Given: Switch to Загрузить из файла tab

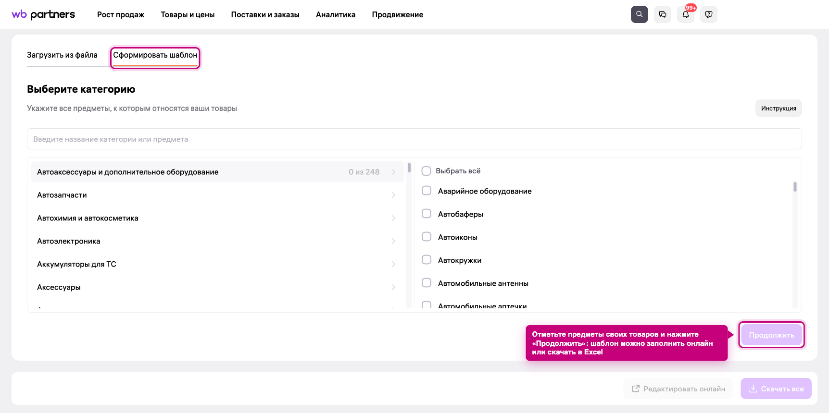Looking at the screenshot, I should point(62,55).
